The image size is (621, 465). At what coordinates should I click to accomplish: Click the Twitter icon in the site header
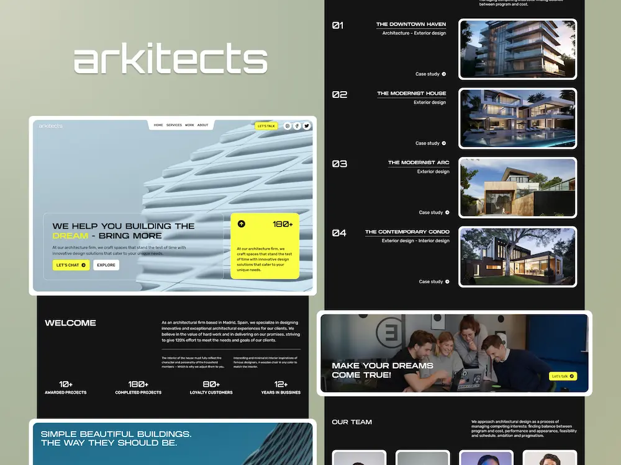[306, 125]
